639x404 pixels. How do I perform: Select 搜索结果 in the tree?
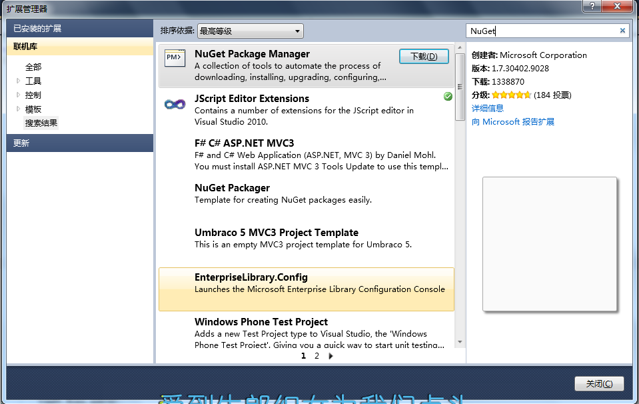41,123
